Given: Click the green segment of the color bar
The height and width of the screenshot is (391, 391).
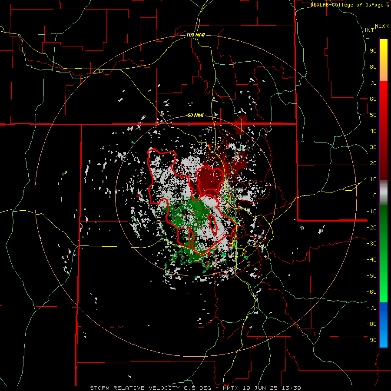Looking at the screenshot, I should point(384,253).
